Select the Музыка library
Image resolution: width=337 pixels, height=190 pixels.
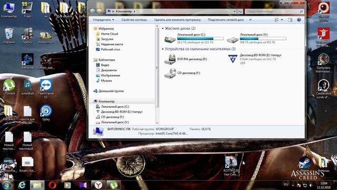(x=106, y=81)
